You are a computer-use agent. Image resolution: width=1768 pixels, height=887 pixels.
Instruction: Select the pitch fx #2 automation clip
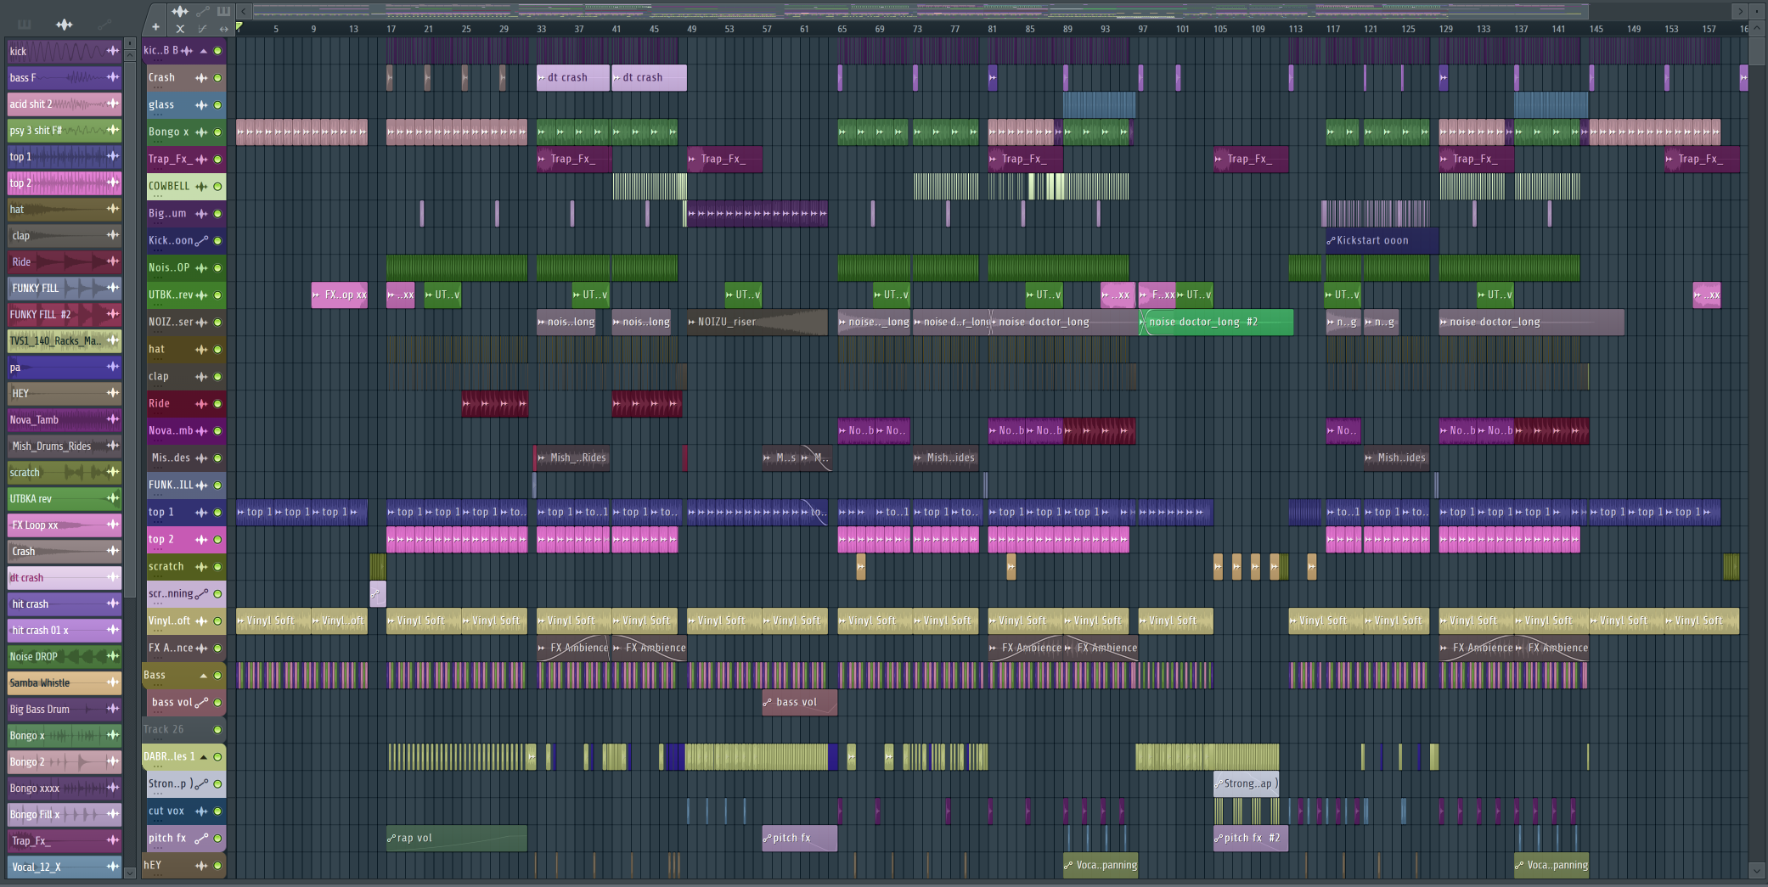pos(1250,838)
